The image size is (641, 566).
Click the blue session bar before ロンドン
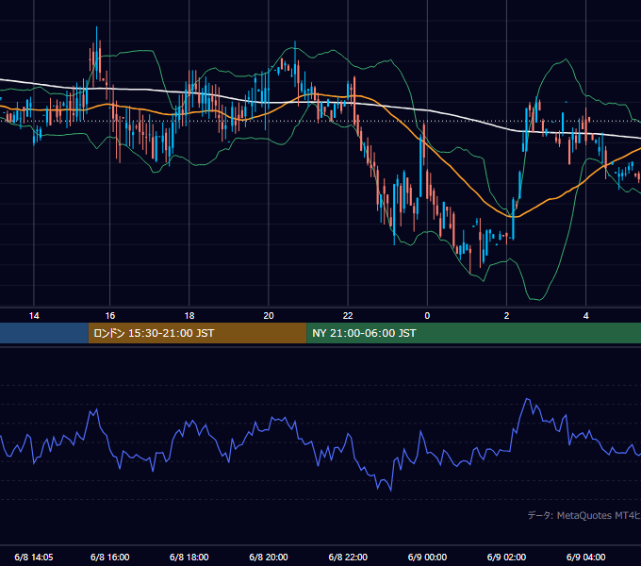(x=44, y=333)
